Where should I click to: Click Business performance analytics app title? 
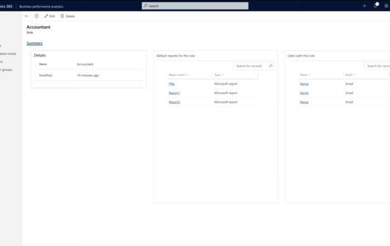(x=41, y=7)
